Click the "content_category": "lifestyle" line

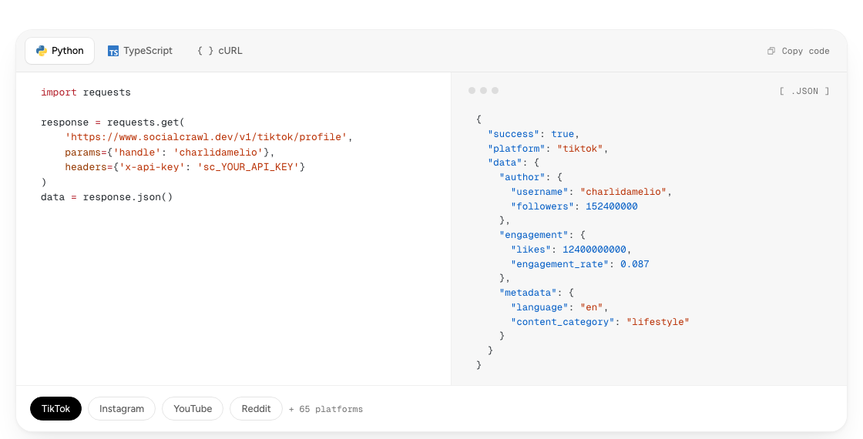pos(600,322)
